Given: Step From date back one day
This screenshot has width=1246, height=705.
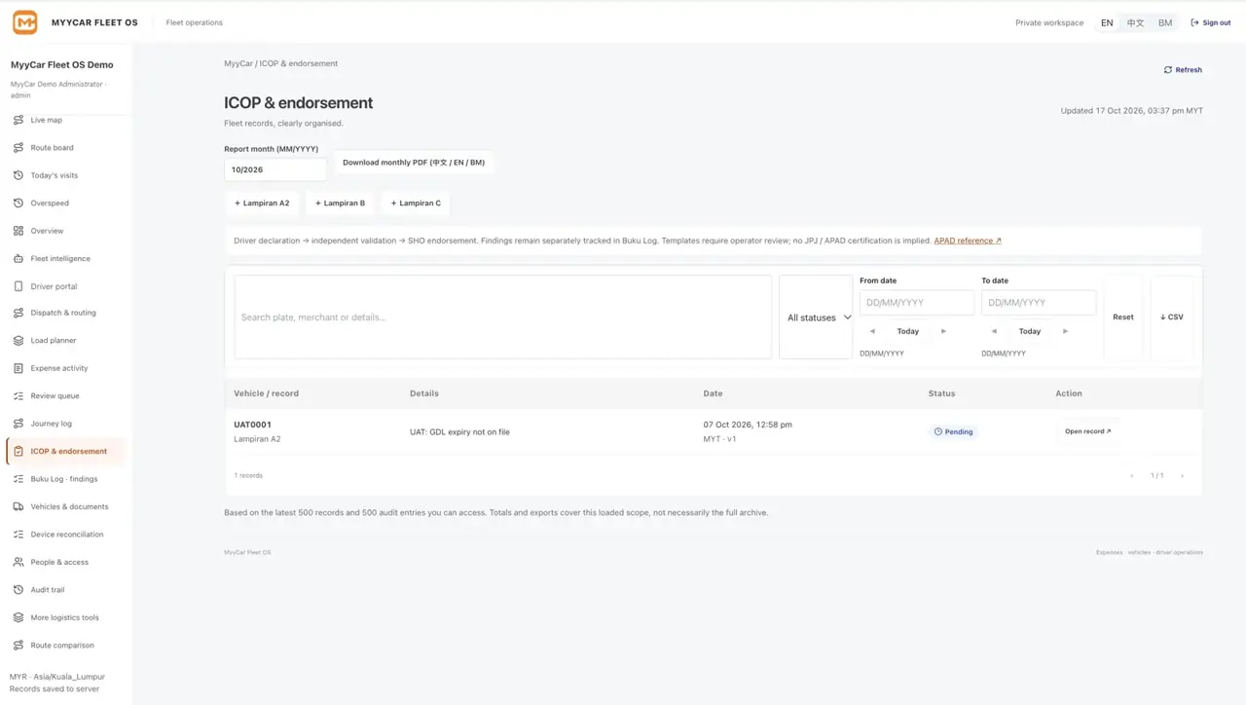Looking at the screenshot, I should (x=872, y=331).
